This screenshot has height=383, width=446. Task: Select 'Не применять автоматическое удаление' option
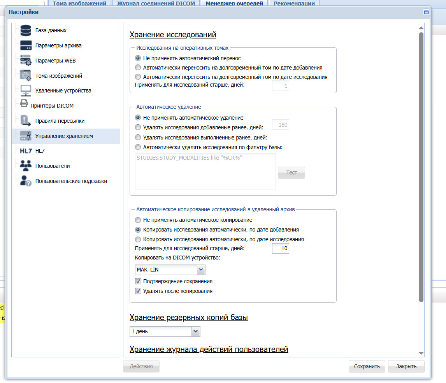[x=138, y=118]
